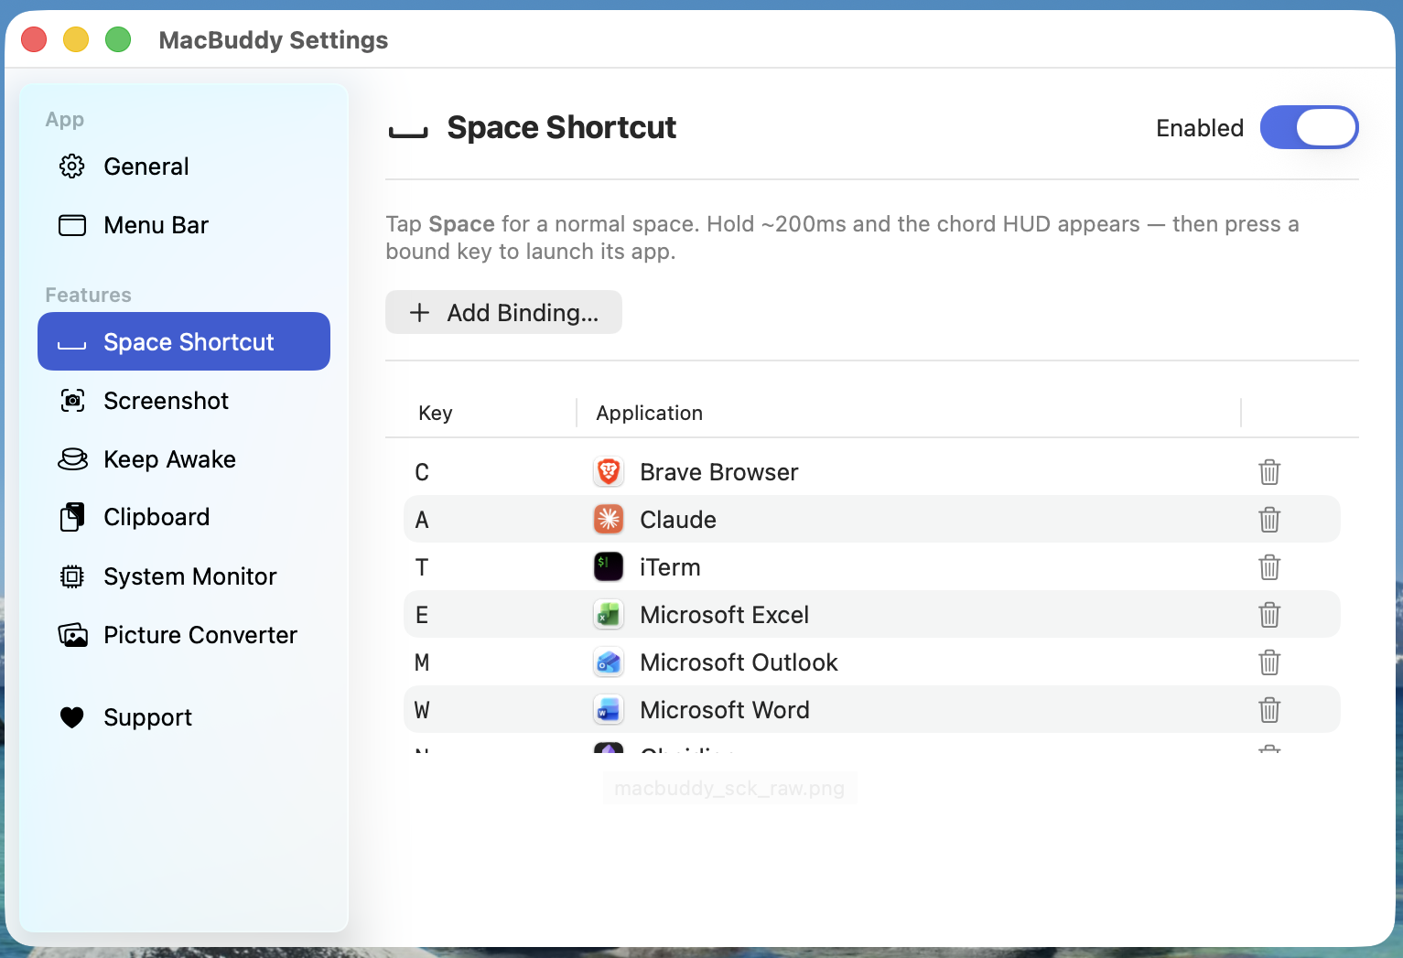Zoom the MacBuddy Settings window with green button
This screenshot has width=1403, height=958.
coord(118,39)
